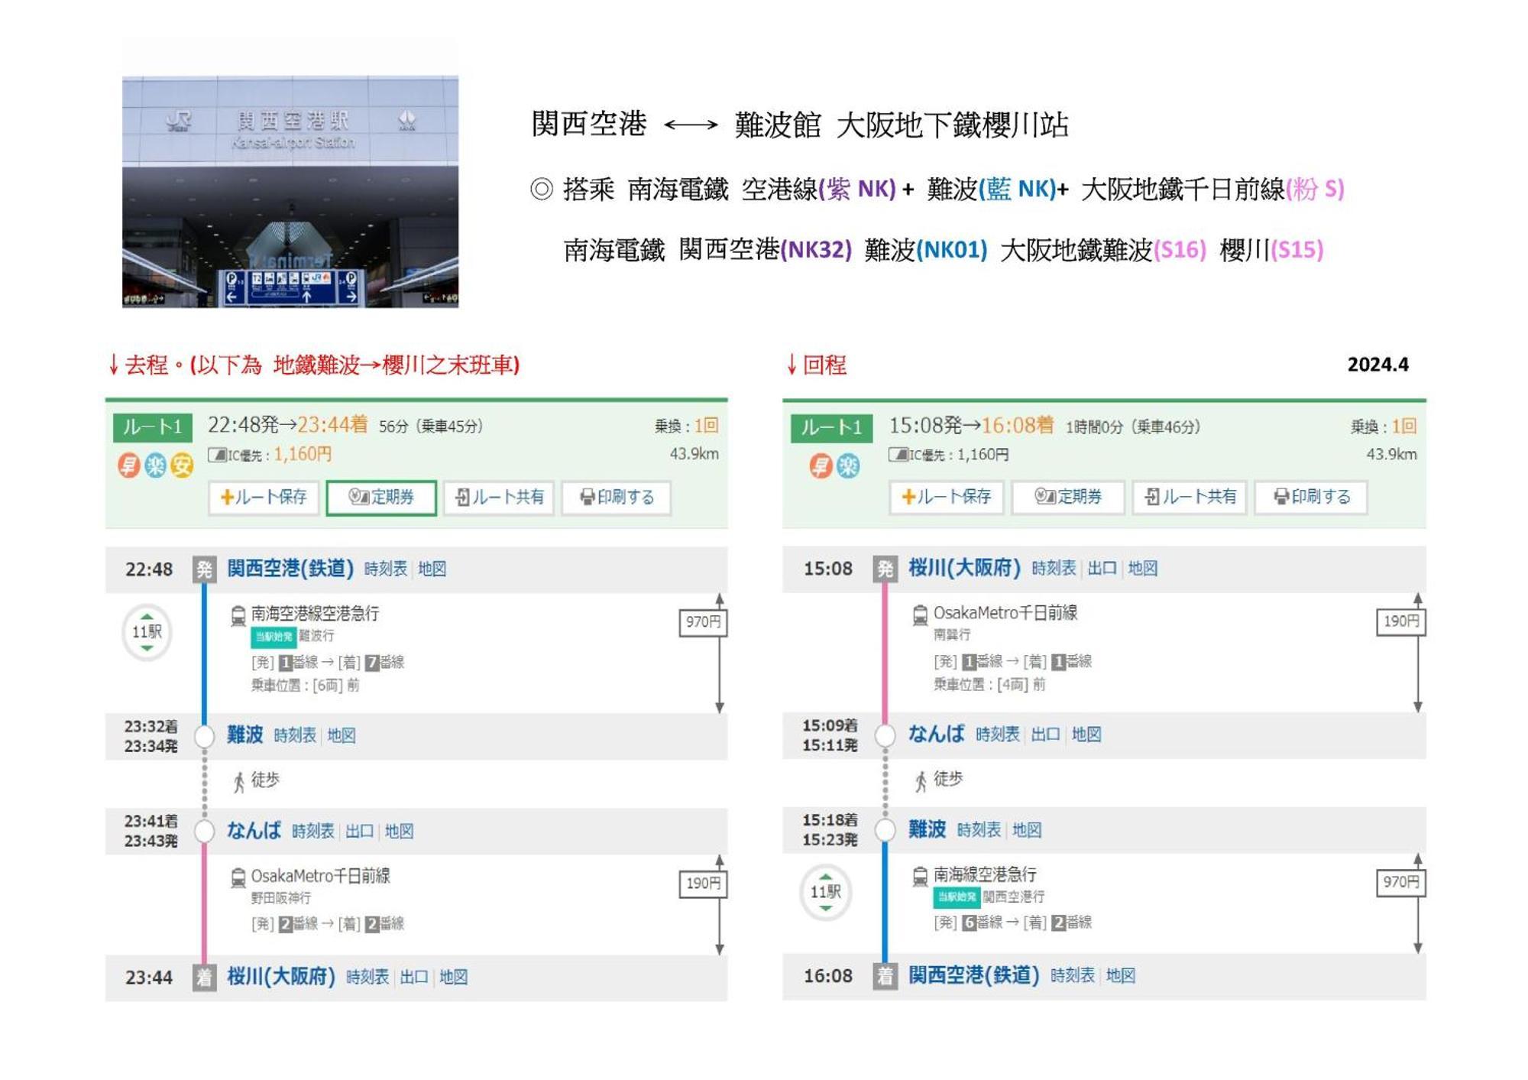The width and height of the screenshot is (1528, 1080).
Task: Click the 定期券 button in return route
Action: [x=1068, y=497]
